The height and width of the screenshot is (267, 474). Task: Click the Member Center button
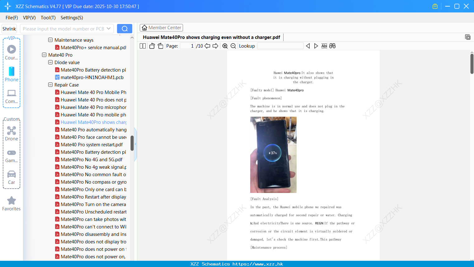coord(161,28)
